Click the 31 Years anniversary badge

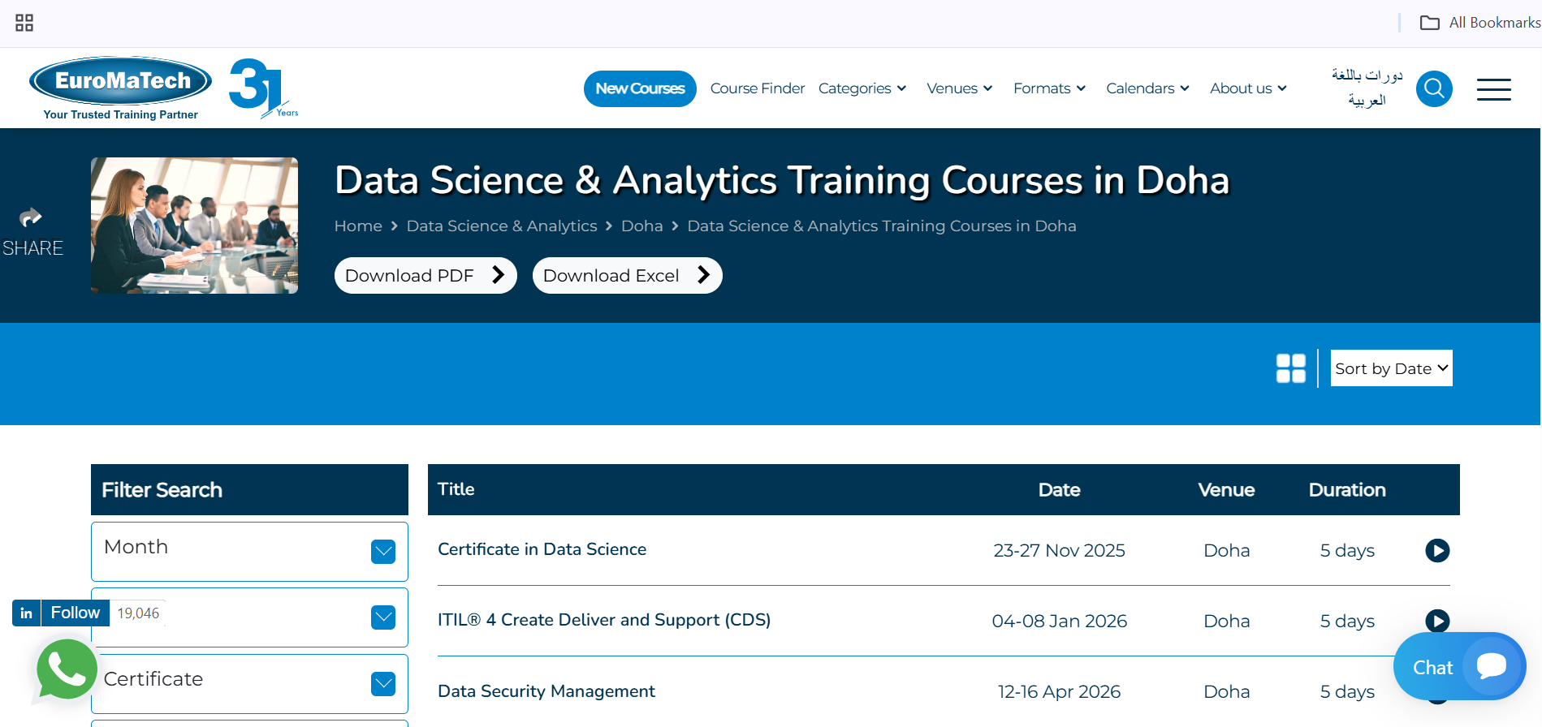(263, 88)
